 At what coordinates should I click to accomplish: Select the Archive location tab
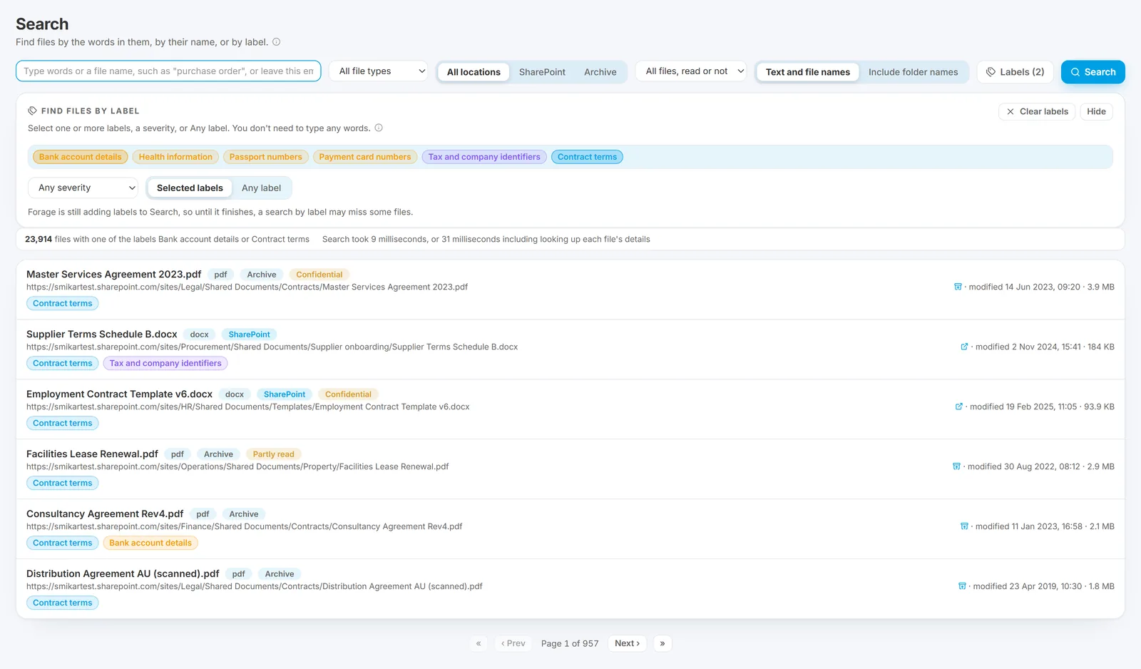[600, 72]
